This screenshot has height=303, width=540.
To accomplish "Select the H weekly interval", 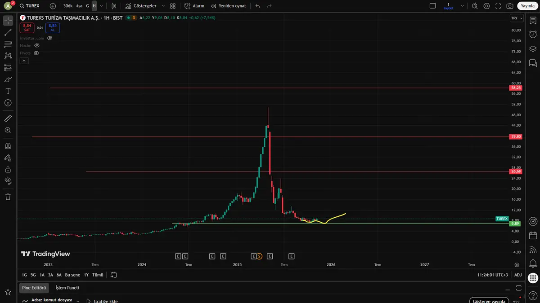I will pyautogui.click(x=94, y=6).
